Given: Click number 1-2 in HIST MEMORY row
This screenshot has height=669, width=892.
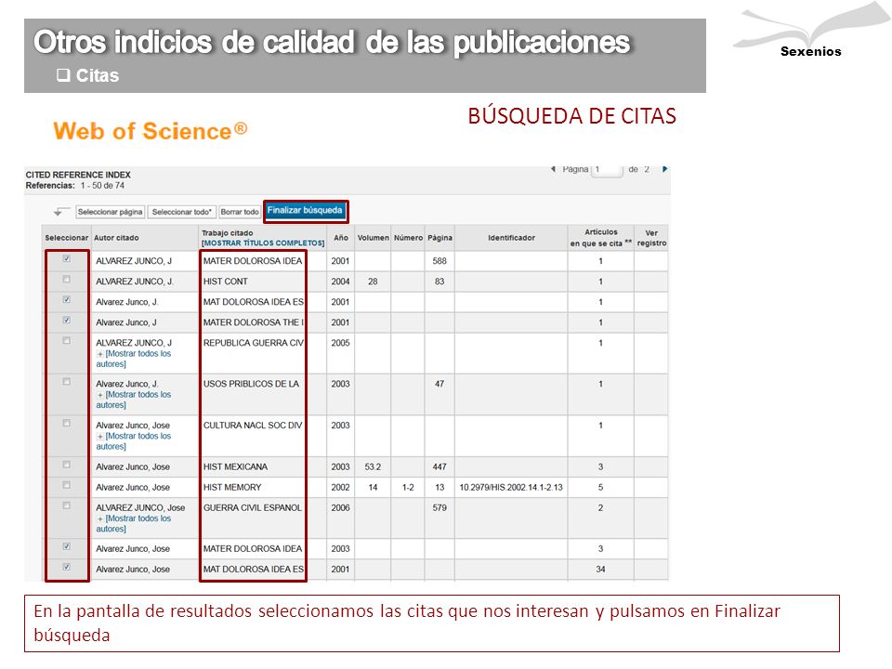Looking at the screenshot, I should click(x=409, y=488).
